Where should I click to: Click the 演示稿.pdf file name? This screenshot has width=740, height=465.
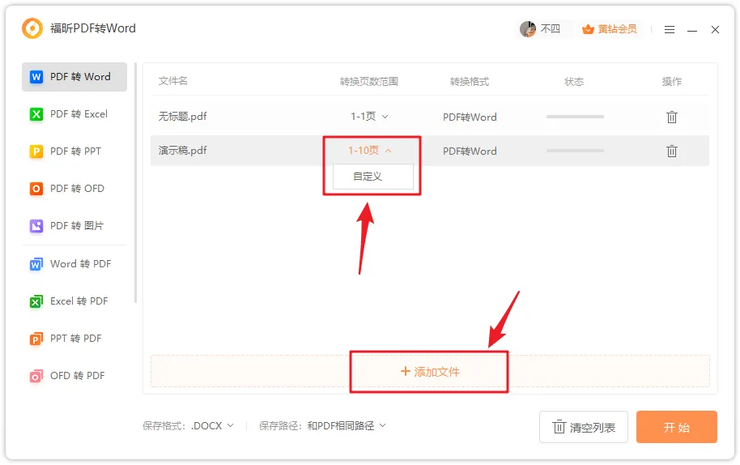[x=183, y=151]
